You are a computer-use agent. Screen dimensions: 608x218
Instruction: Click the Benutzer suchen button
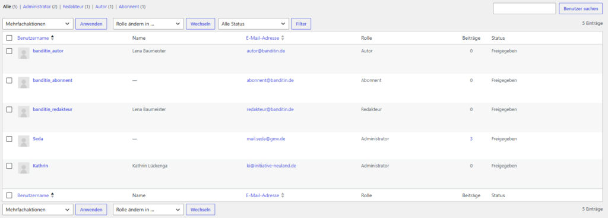click(x=581, y=8)
